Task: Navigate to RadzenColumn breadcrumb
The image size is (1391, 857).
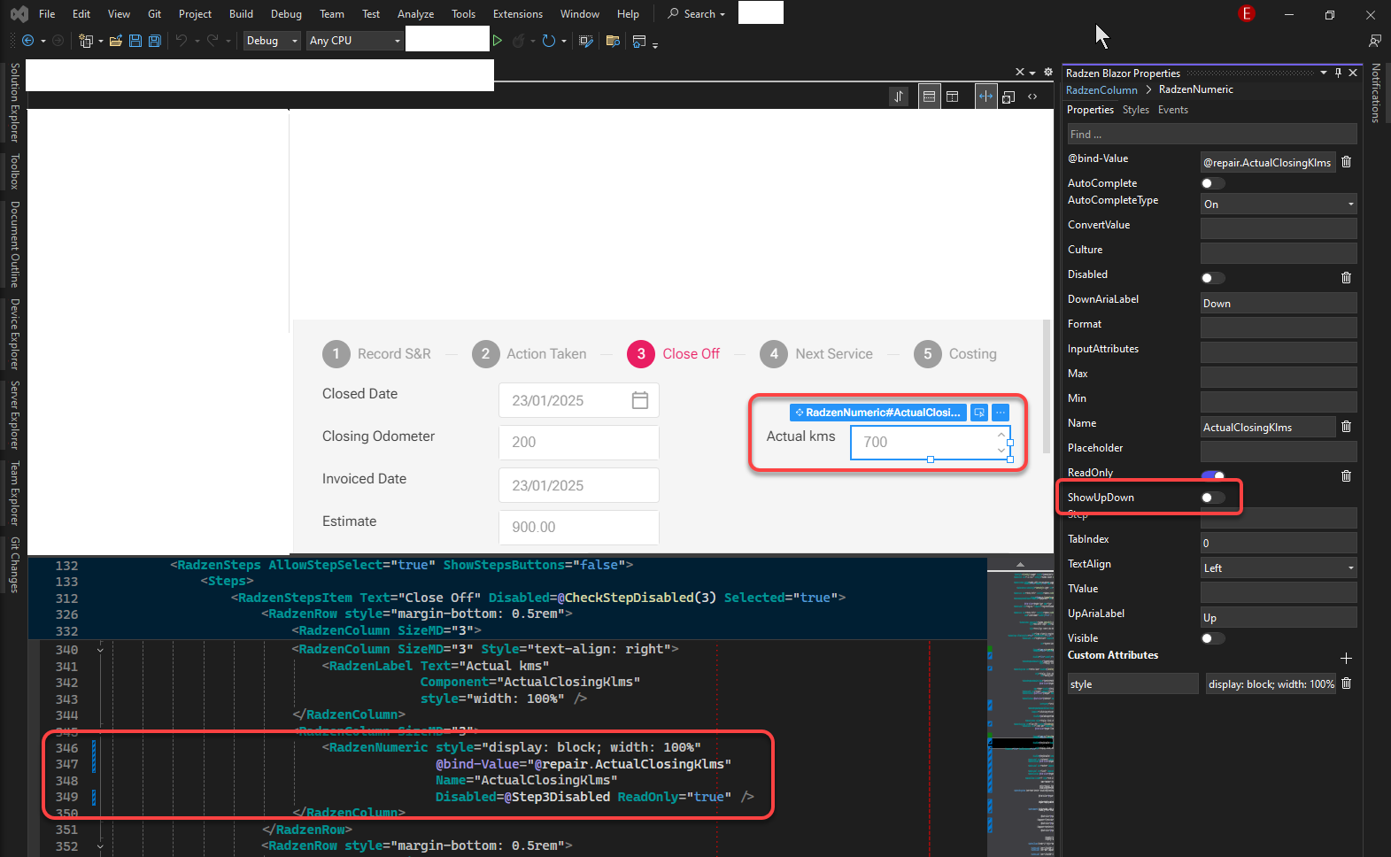Action: (x=1101, y=89)
